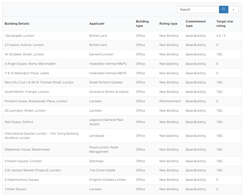
Task: Open 19-35 Baker Street, London row
Action: [122, 54]
